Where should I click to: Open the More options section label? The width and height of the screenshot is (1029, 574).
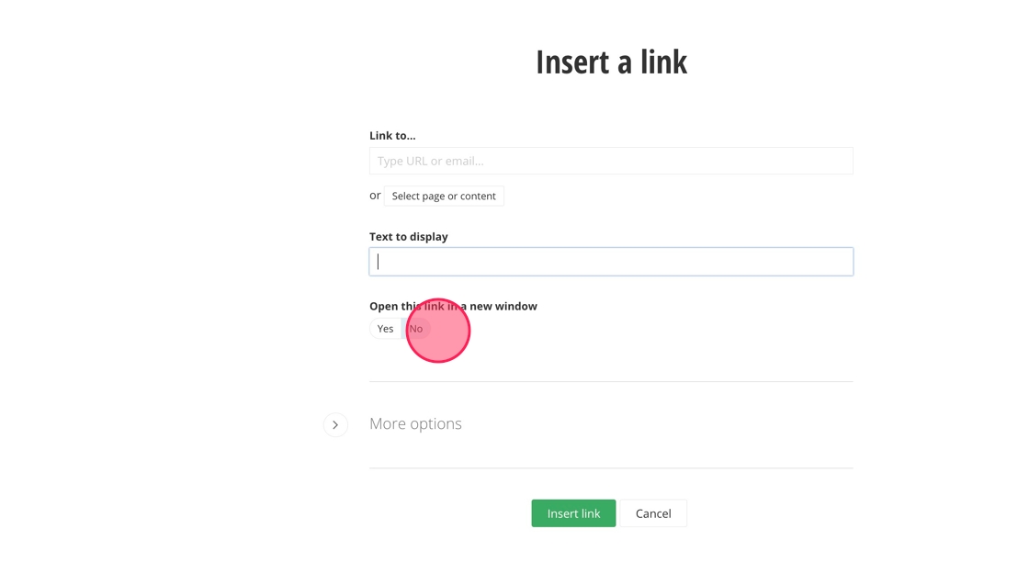(x=415, y=423)
